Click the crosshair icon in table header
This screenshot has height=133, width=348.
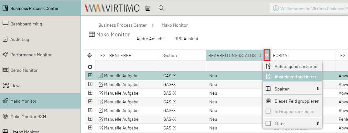pos(90,55)
